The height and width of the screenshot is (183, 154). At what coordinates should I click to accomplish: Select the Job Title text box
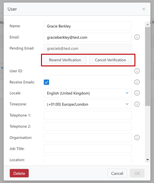click(x=88, y=149)
